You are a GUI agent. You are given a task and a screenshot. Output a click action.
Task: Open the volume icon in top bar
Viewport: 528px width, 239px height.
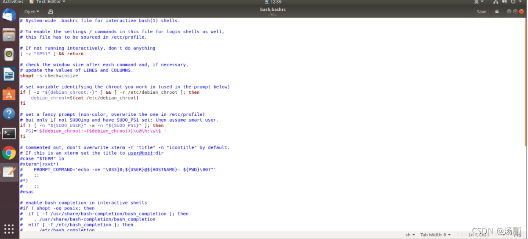pos(505,2)
